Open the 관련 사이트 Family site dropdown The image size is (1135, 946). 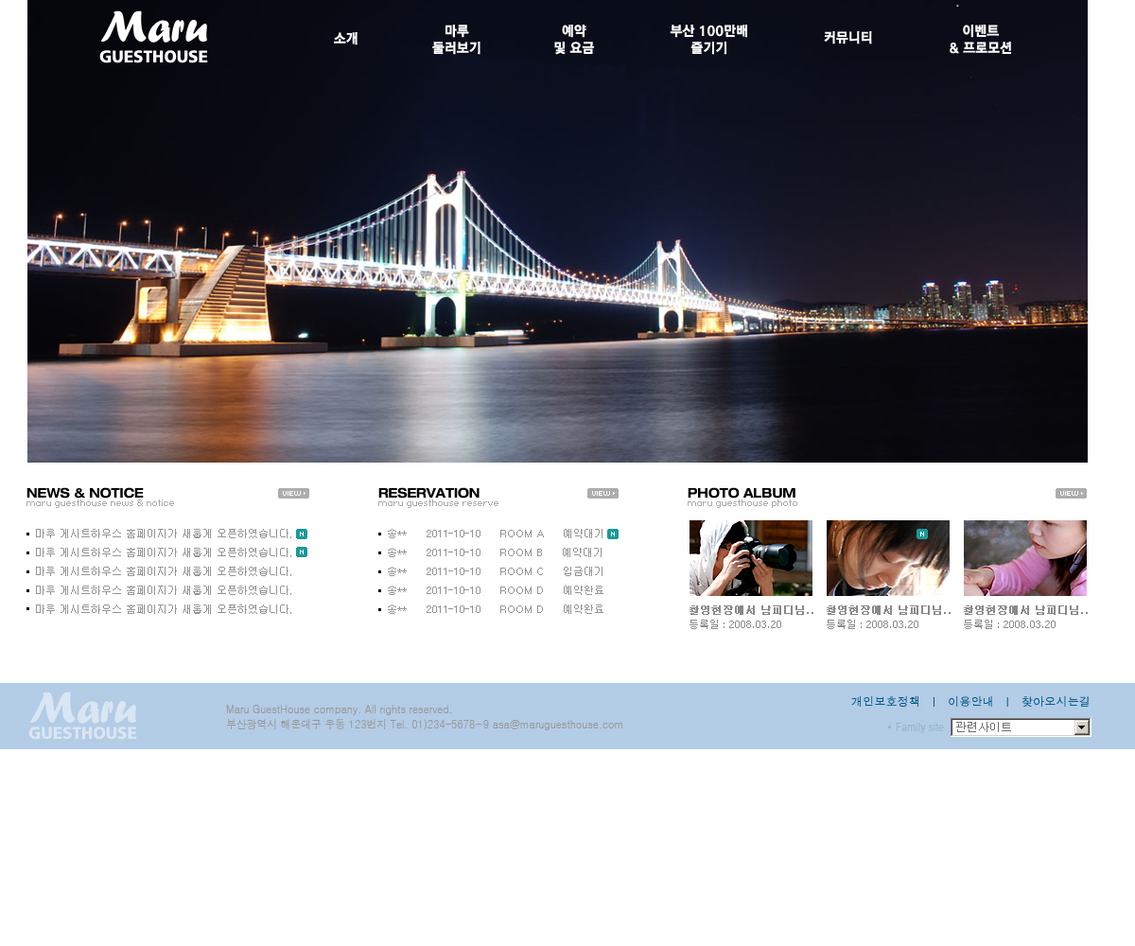click(x=1012, y=727)
